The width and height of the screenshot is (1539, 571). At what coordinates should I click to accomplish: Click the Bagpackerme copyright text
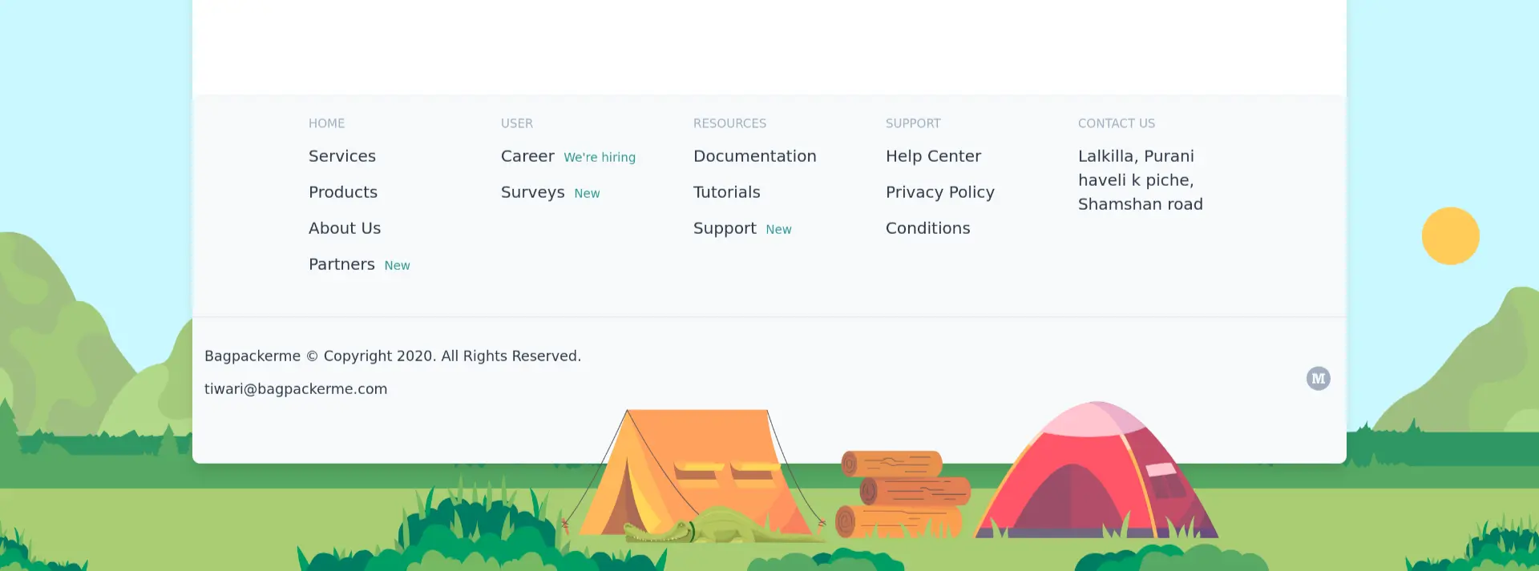click(x=393, y=356)
